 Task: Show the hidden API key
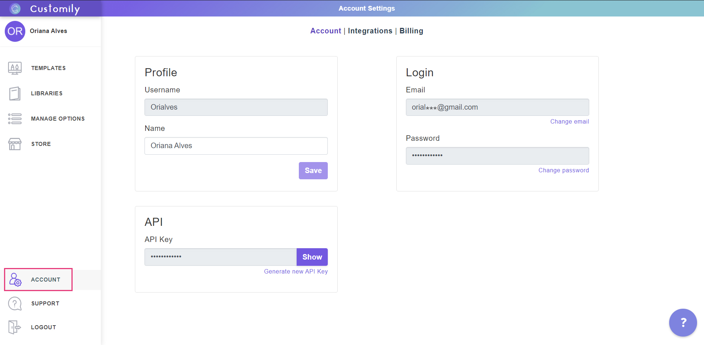tap(312, 257)
